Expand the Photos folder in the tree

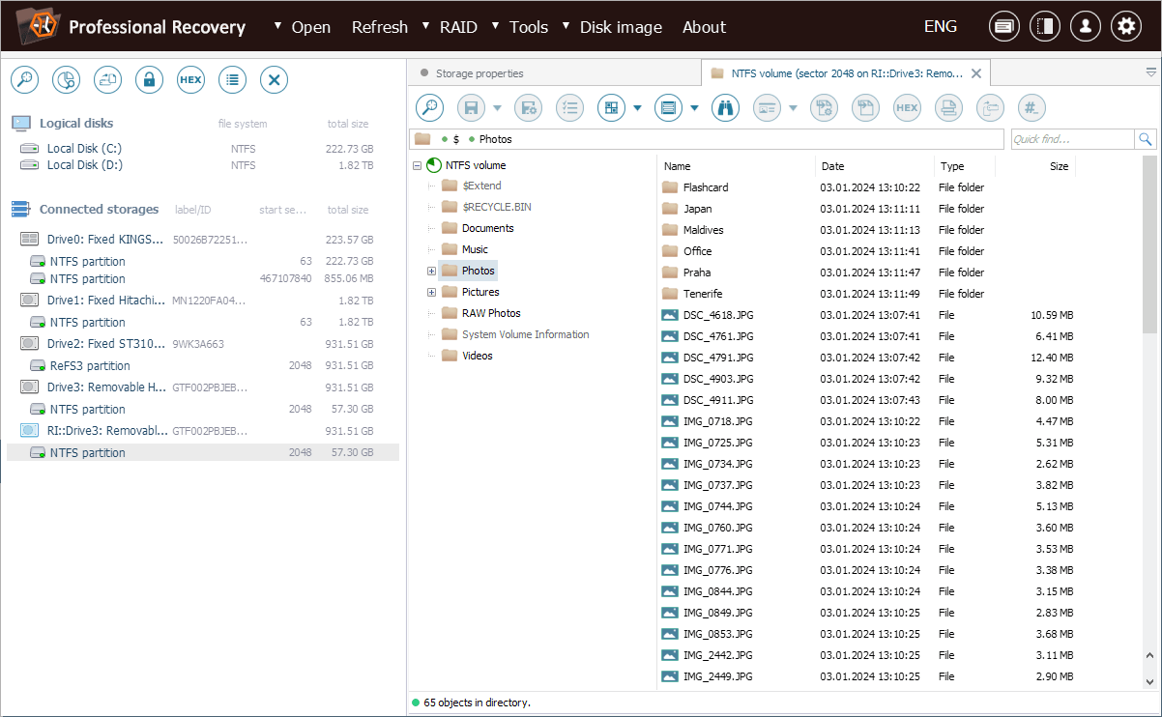431,271
